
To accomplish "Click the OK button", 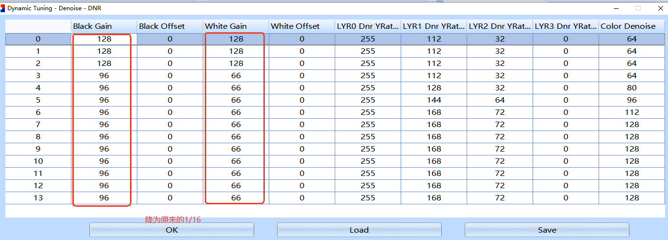I will [x=172, y=230].
